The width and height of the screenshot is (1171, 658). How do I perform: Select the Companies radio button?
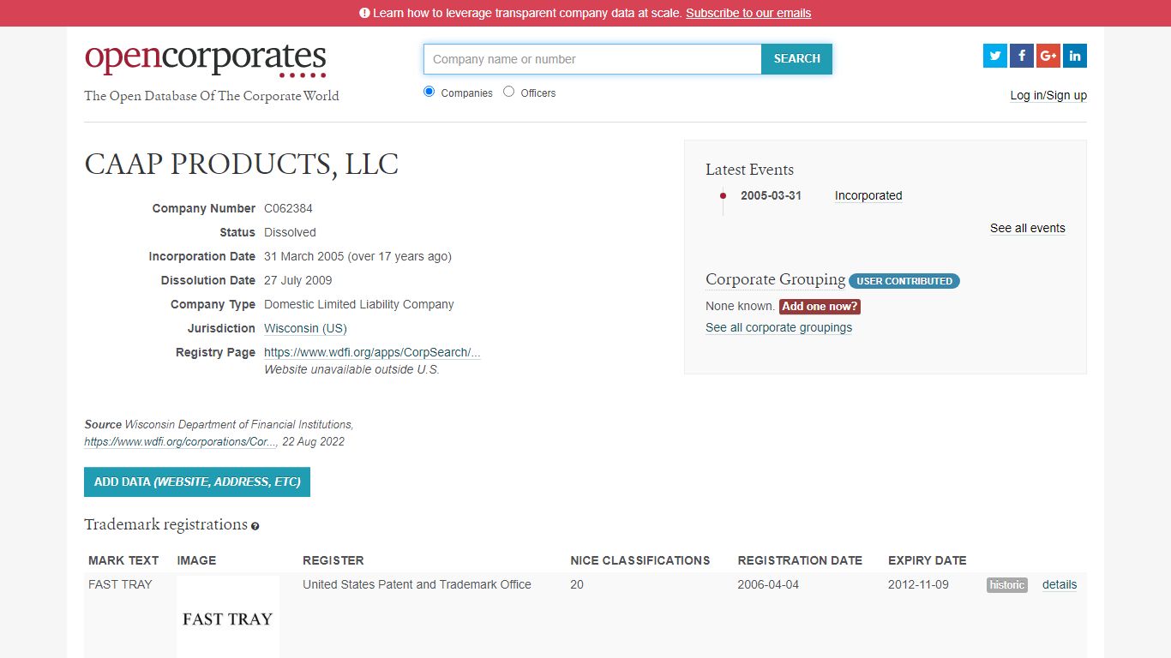point(429,92)
